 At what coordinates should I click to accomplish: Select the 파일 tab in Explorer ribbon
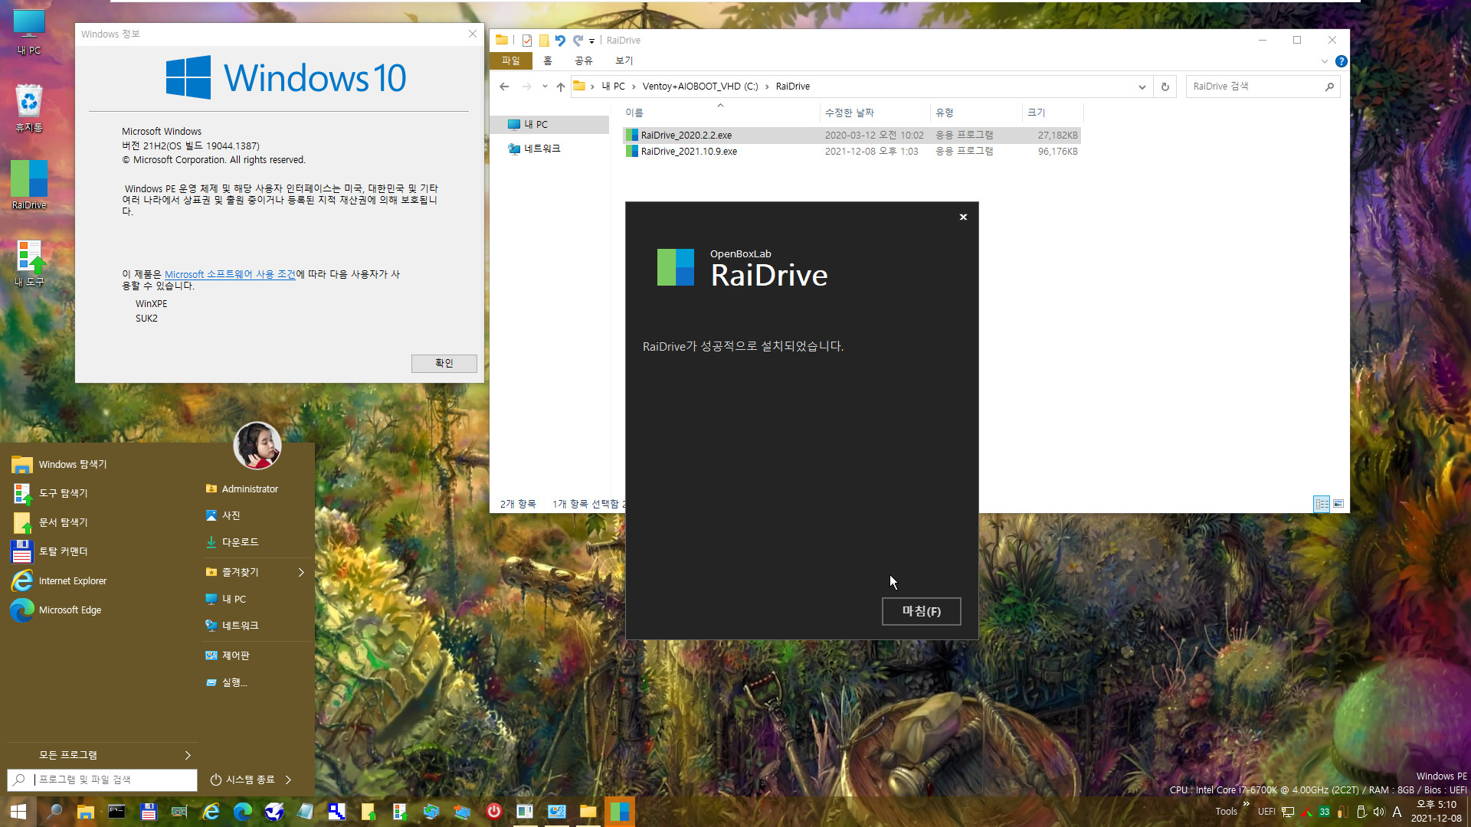pos(510,60)
